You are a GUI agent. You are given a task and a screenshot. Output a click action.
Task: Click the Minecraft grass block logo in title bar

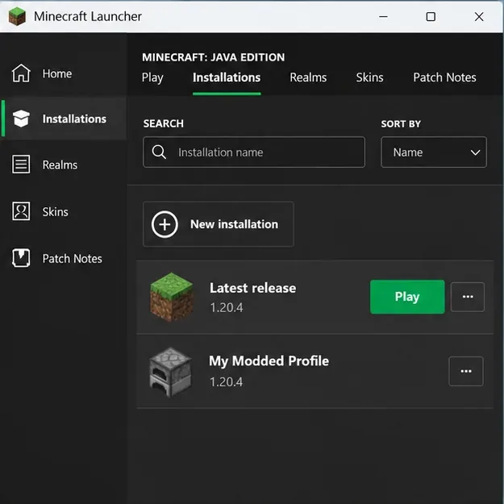pos(17,16)
